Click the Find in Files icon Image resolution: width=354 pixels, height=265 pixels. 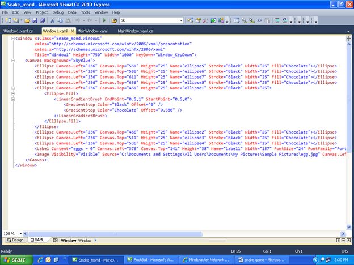tap(114, 20)
